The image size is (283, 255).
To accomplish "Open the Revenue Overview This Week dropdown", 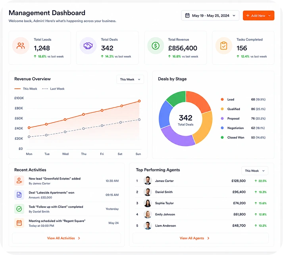I will 130,79.
